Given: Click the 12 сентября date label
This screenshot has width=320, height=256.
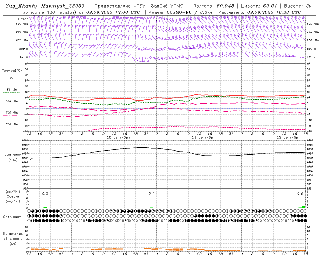Looking at the screenshot, I should [x=288, y=137].
